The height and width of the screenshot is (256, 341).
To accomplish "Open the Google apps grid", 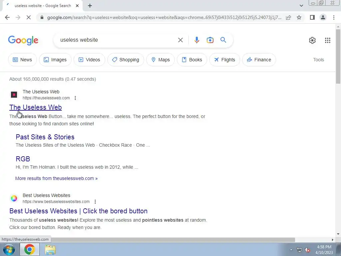I will click(x=328, y=40).
